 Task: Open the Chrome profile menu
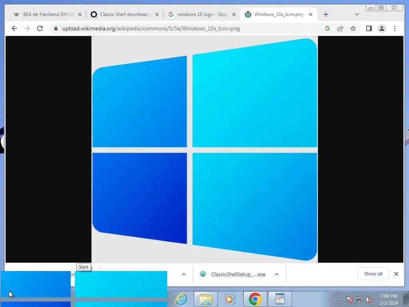(381, 28)
